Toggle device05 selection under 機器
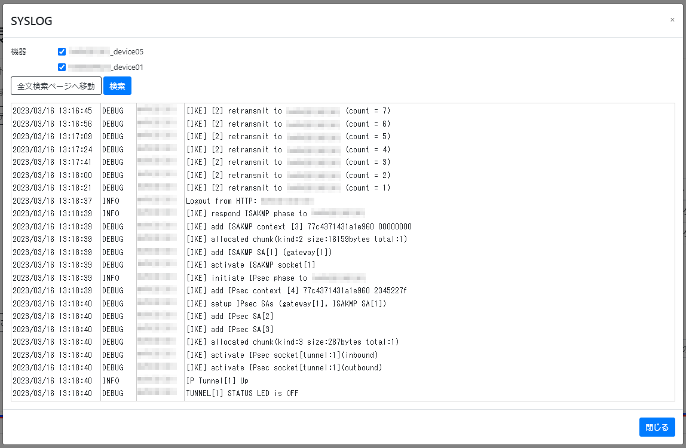 (x=62, y=51)
